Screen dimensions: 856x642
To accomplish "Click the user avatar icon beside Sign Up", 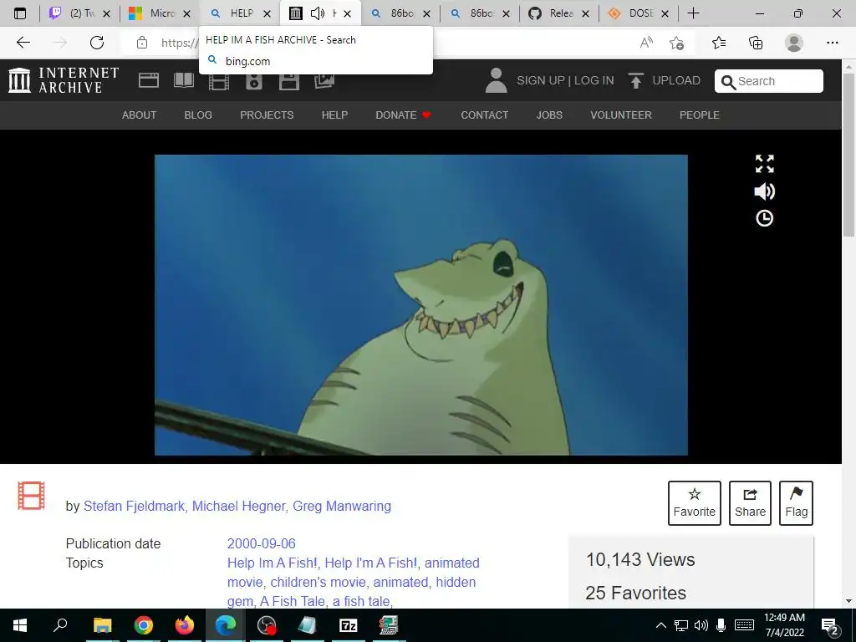I will pyautogui.click(x=497, y=80).
